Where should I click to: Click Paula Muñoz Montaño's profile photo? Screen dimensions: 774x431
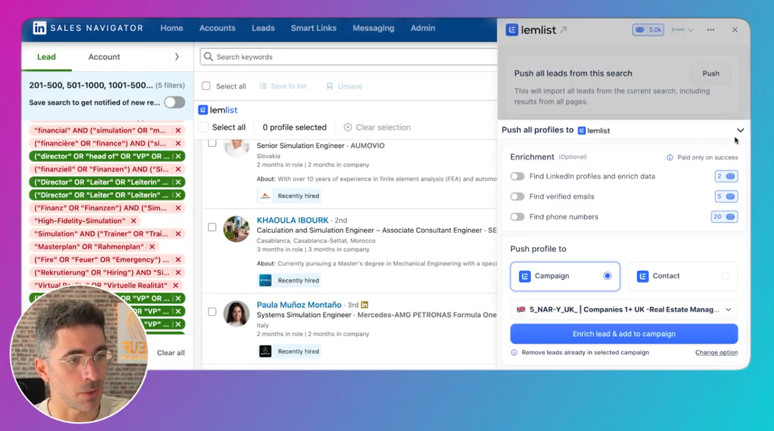(236, 313)
